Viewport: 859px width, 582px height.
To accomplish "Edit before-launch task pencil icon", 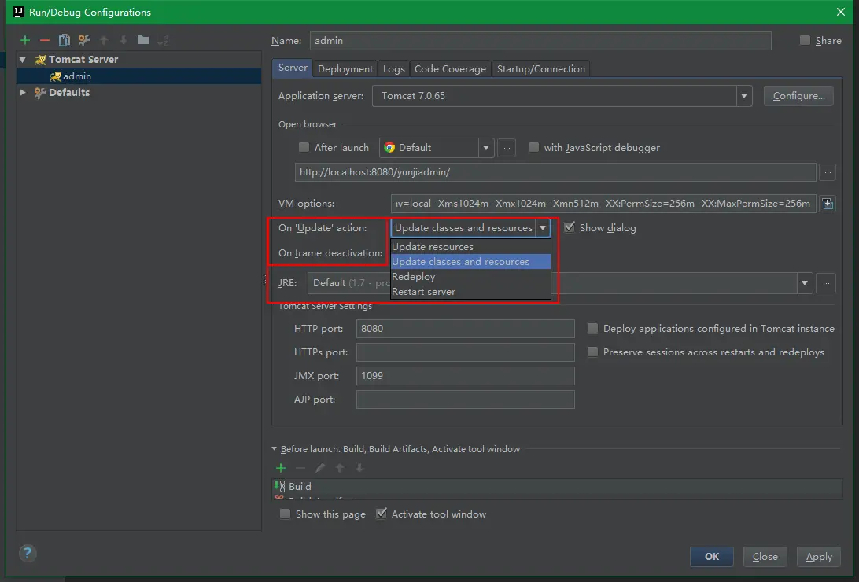I will pos(320,468).
